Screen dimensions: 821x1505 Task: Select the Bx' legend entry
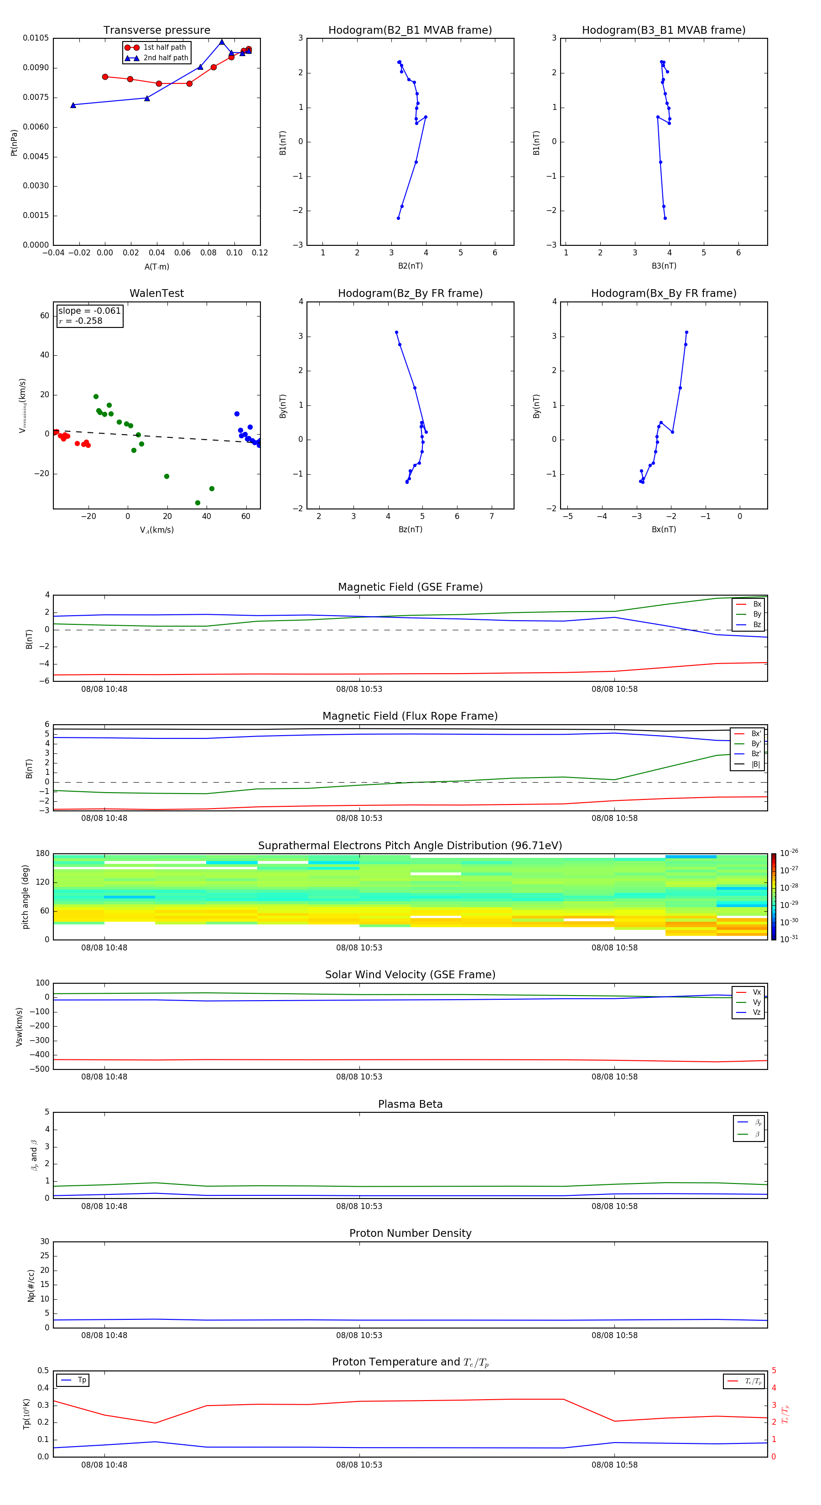(x=748, y=734)
